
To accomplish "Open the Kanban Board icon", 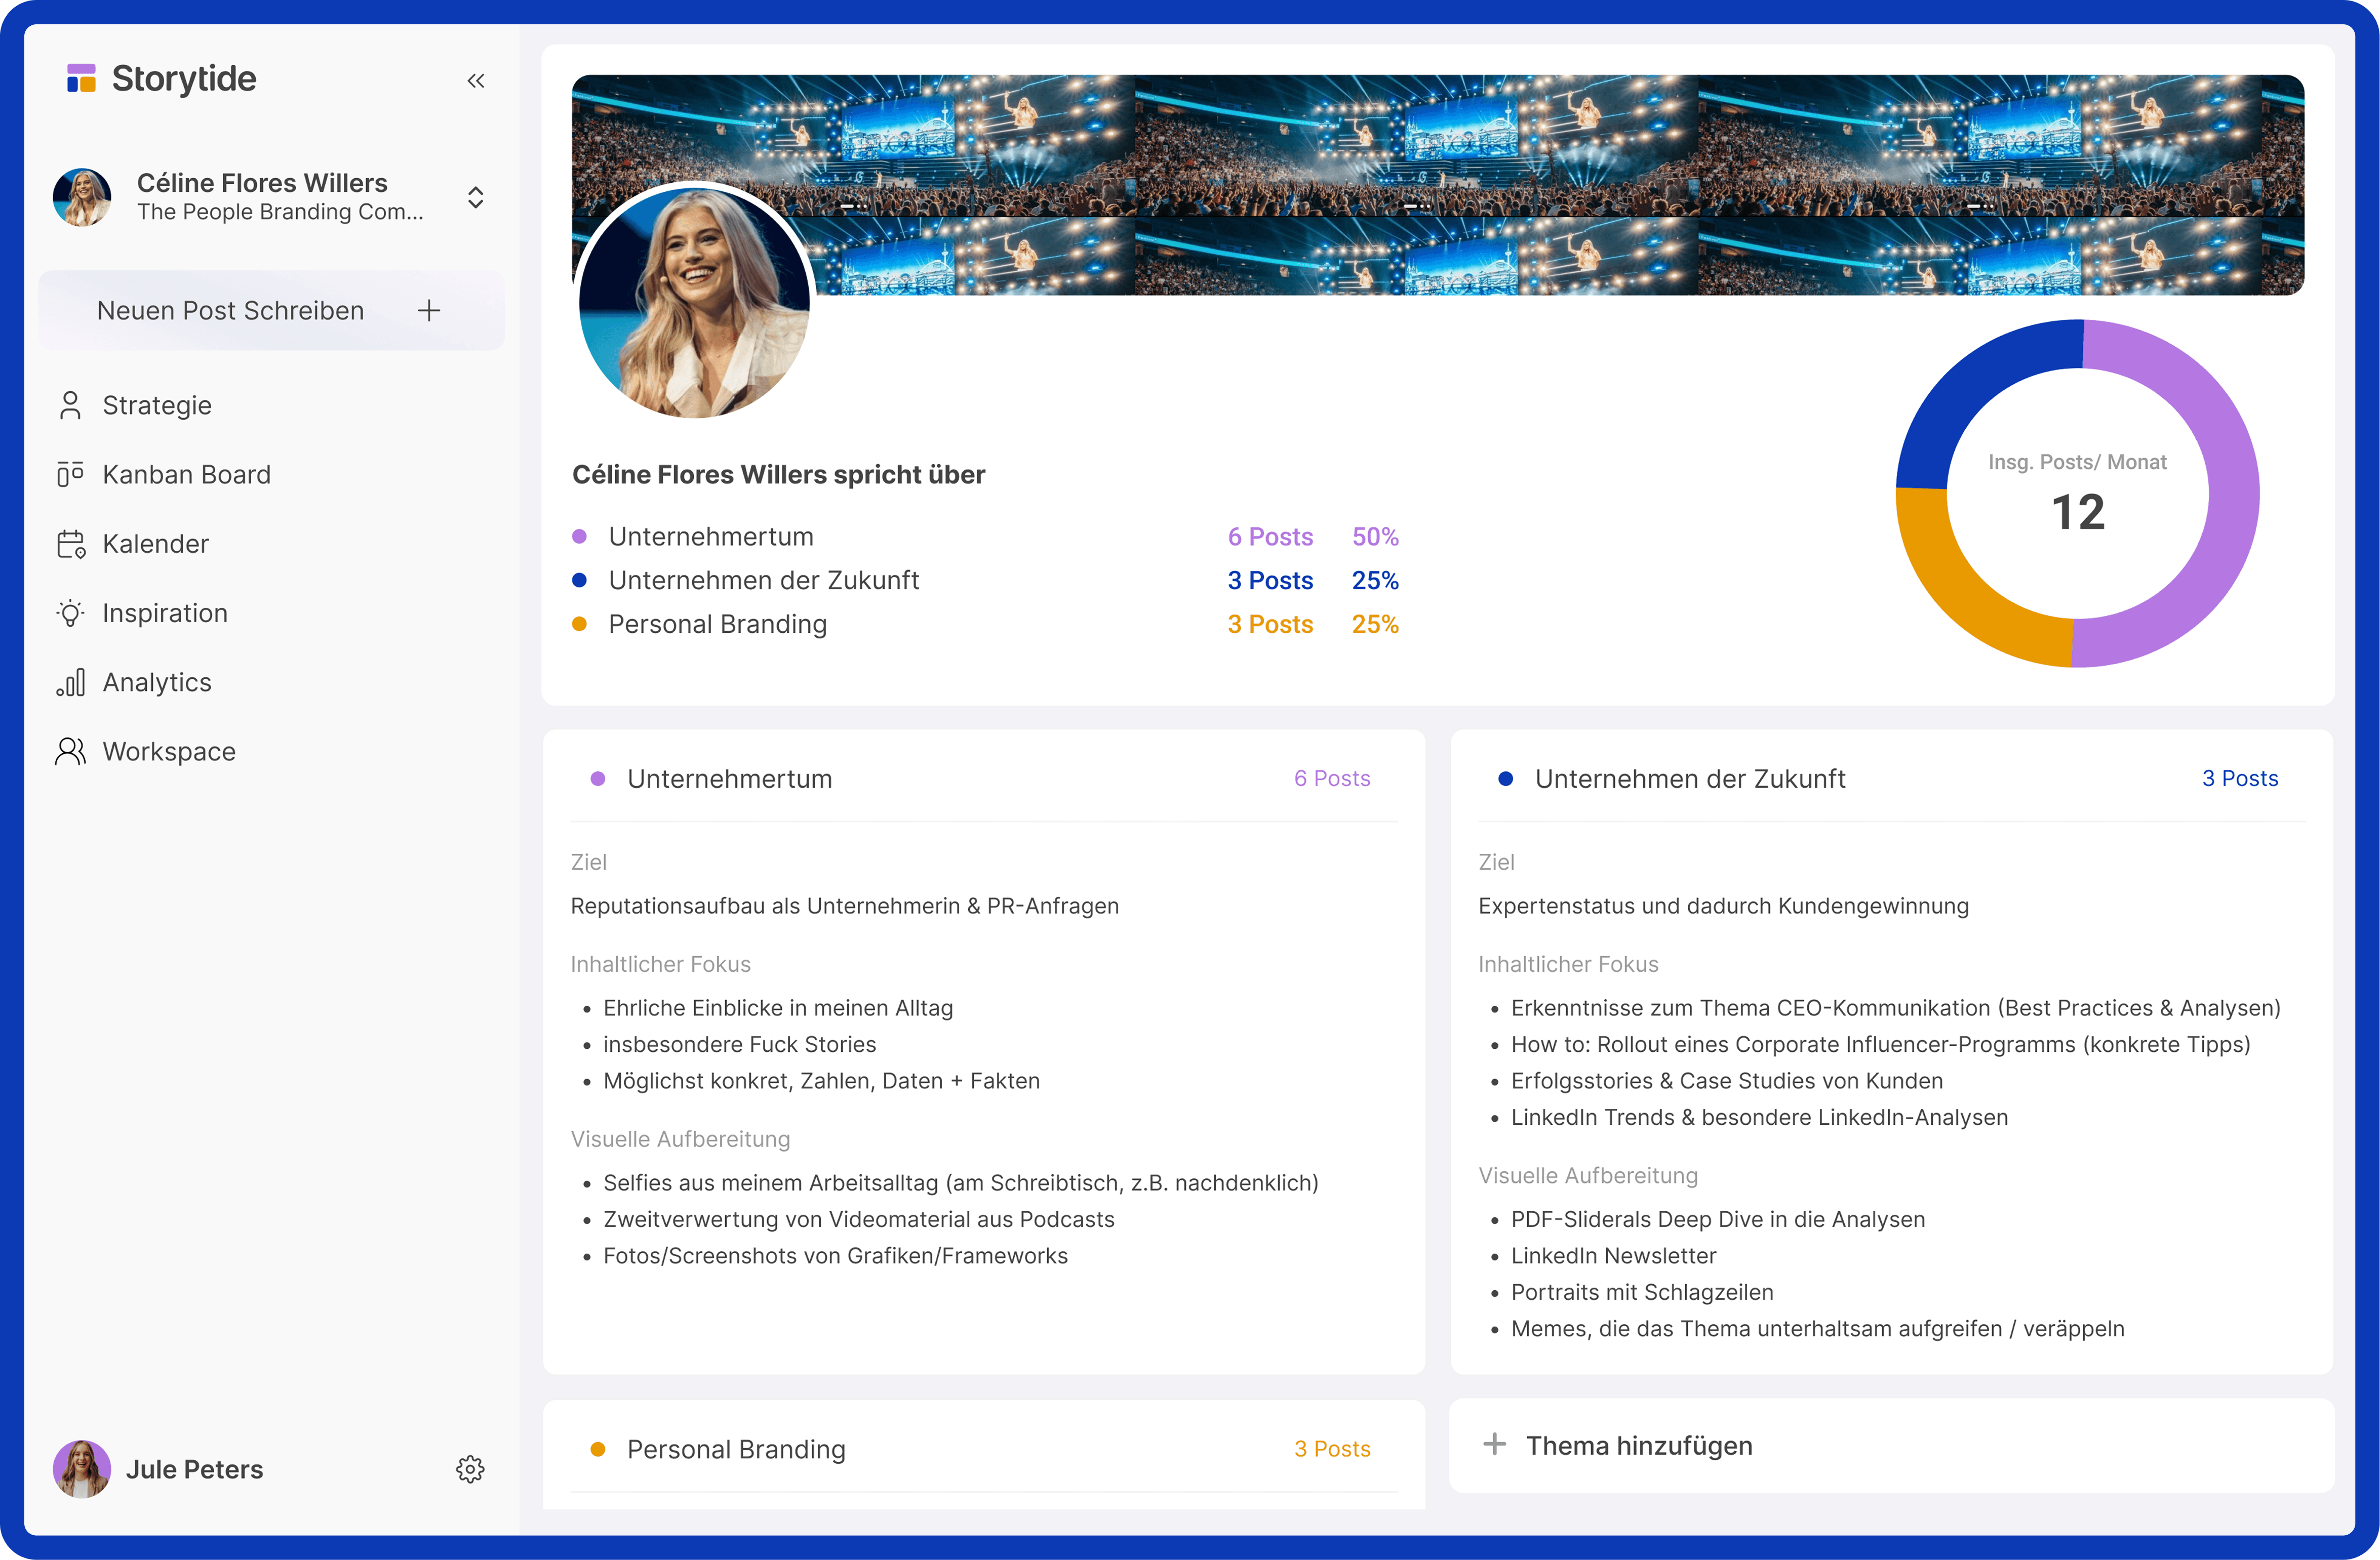I will click(70, 475).
